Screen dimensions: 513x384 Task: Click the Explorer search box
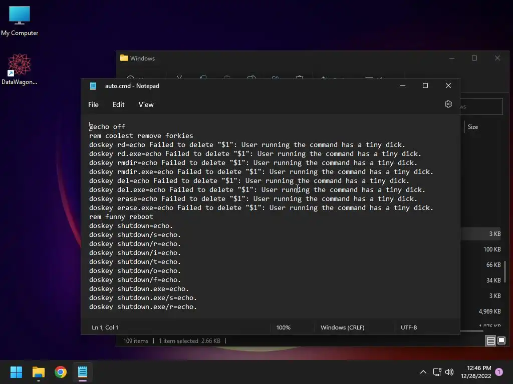481,106
